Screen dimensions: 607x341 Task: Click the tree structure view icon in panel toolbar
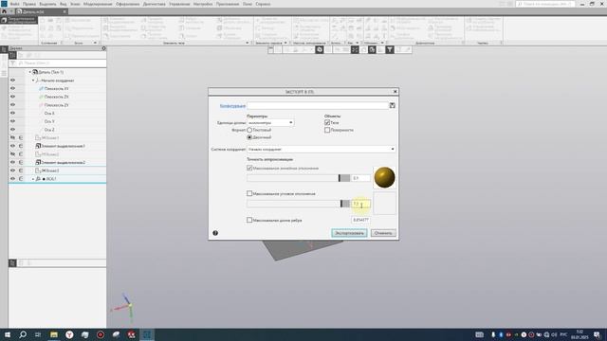click(x=12, y=55)
